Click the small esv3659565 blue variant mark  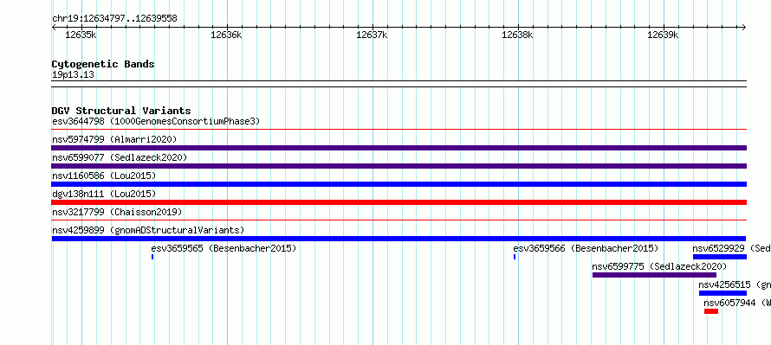[152, 257]
